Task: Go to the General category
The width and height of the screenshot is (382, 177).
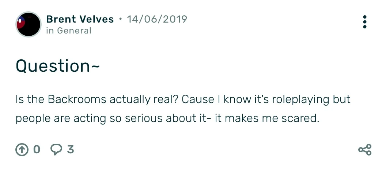Action: [74, 31]
